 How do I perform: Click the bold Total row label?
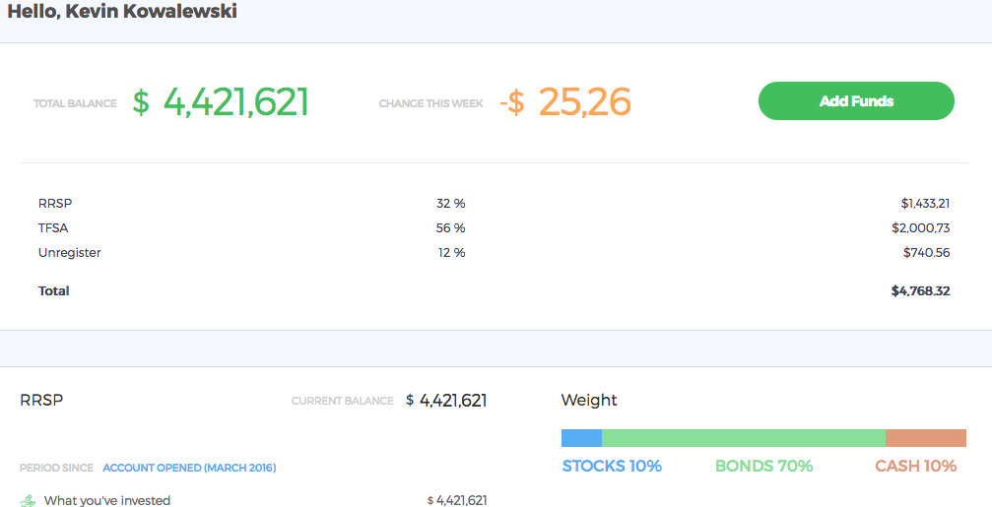point(54,291)
